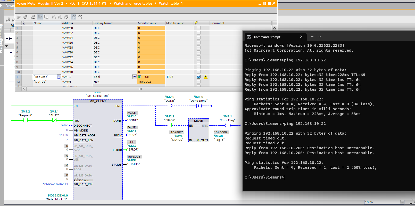Open the Command Prompt new-tab profile dropdown
415x206 pixels.
[x=320, y=37]
